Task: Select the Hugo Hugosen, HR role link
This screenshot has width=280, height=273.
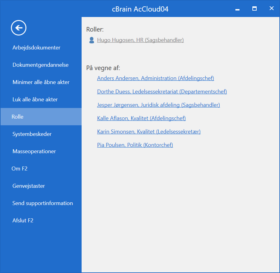Action: [140, 40]
